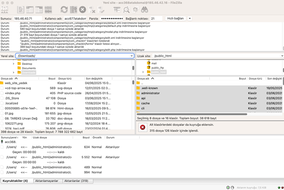This screenshot has height=190, width=284.
Task: Open the Yerel site path dropdown
Action: 132,56
